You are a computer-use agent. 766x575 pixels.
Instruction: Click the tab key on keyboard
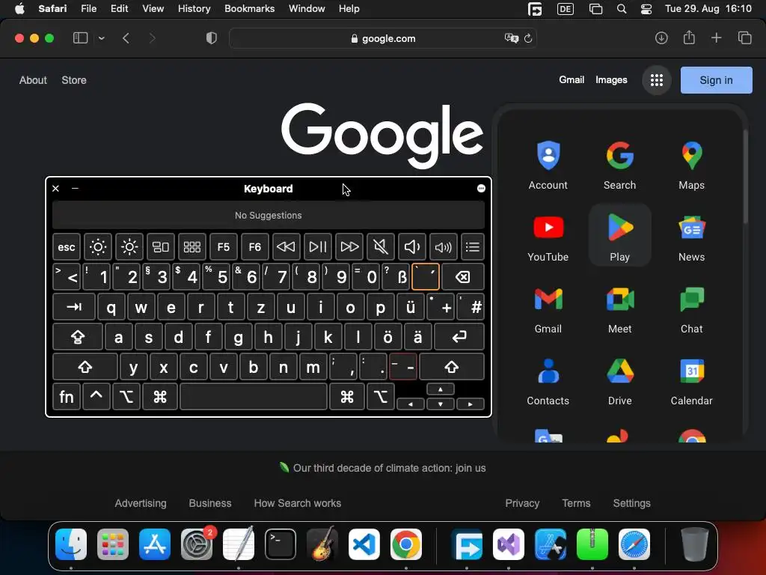74,307
